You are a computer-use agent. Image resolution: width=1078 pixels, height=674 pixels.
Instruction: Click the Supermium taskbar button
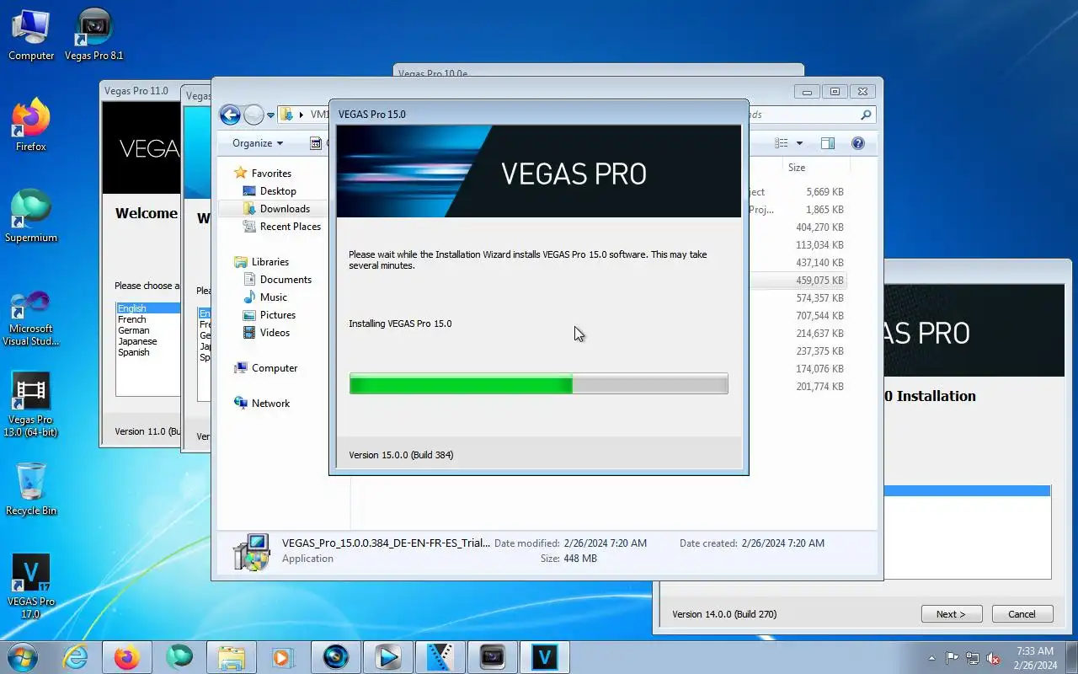tap(179, 656)
